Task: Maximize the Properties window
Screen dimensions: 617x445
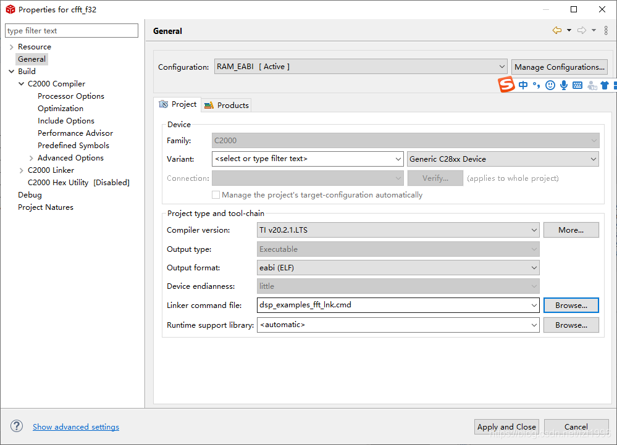Action: click(574, 9)
